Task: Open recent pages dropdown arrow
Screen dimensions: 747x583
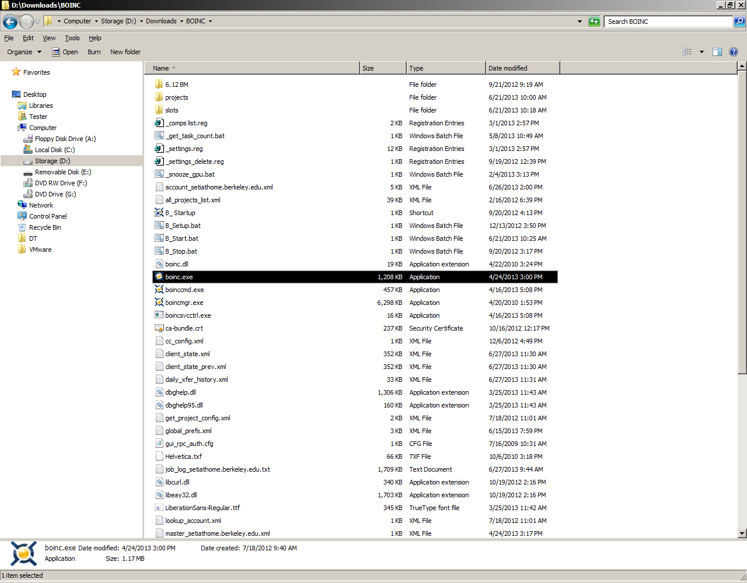Action: [x=38, y=22]
